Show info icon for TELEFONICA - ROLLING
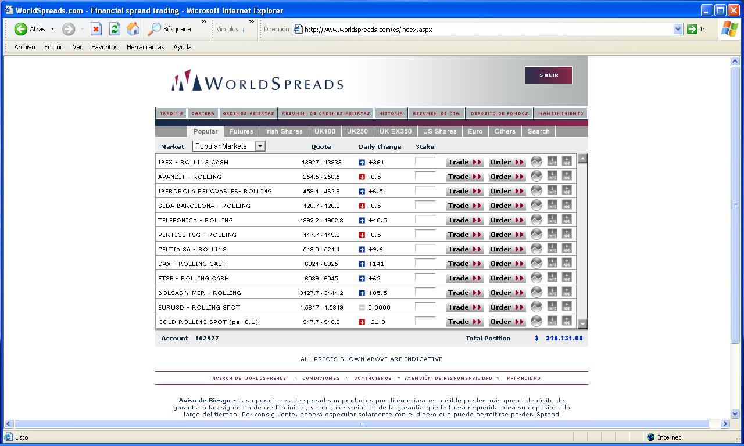The height and width of the screenshot is (446, 744). 552,220
